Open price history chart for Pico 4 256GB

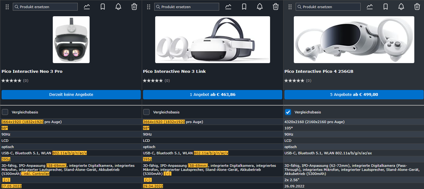pyautogui.click(x=370, y=7)
